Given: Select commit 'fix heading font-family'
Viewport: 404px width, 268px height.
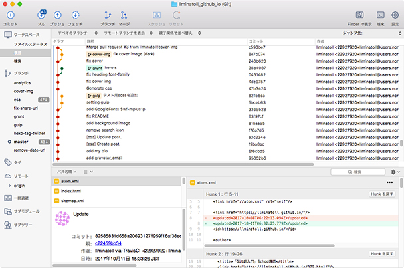Looking at the screenshot, I should tap(108, 74).
